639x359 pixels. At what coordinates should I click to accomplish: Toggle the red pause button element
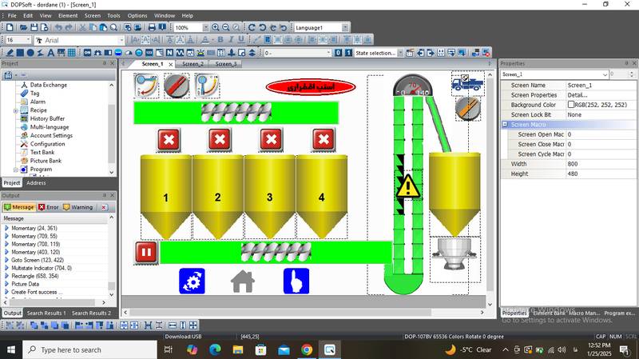[x=146, y=253]
